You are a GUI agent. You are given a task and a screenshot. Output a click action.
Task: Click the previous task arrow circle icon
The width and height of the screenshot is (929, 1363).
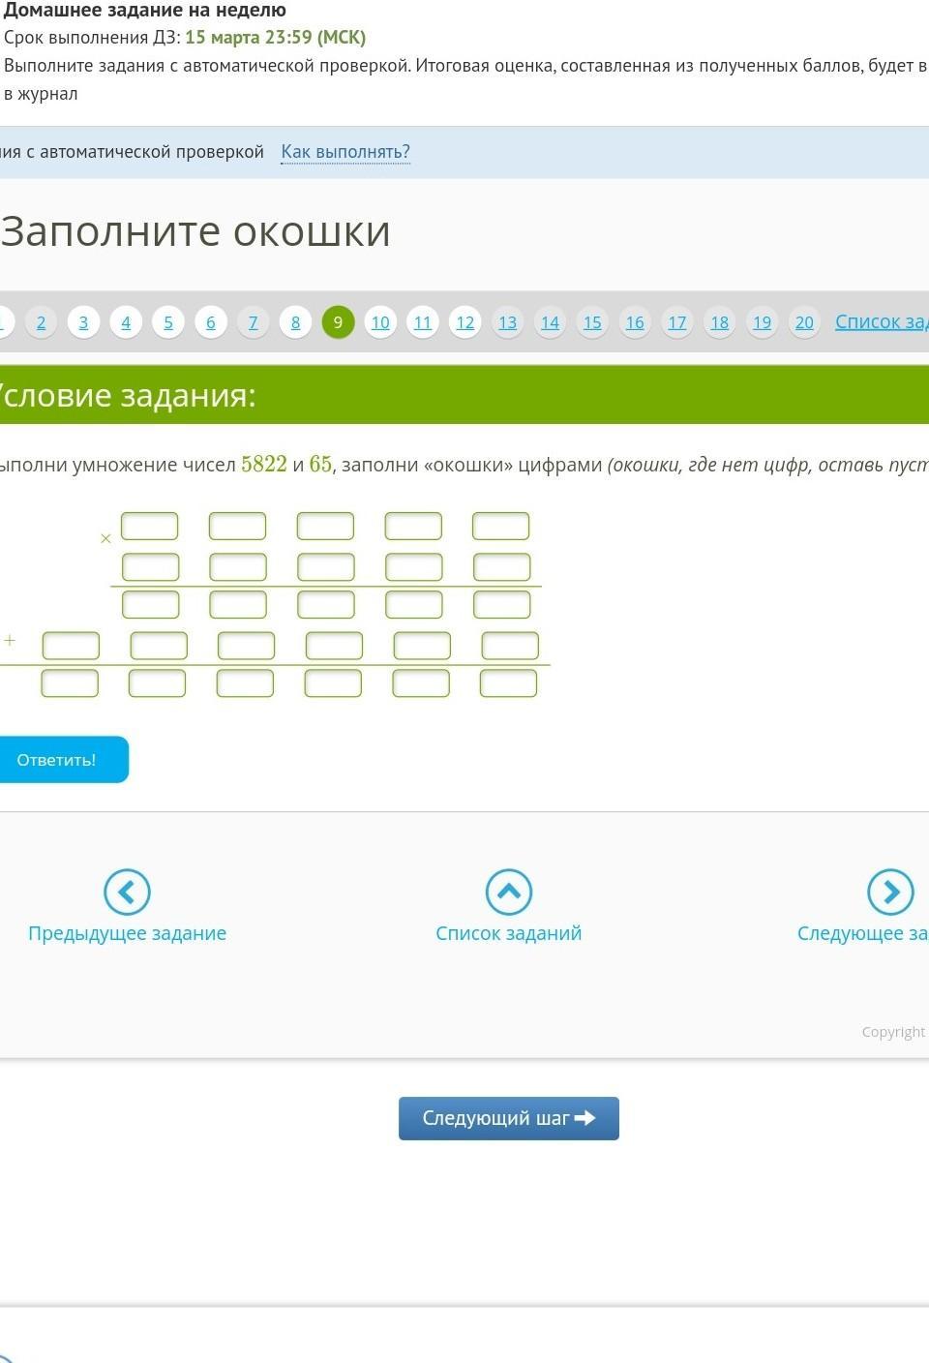(x=127, y=892)
